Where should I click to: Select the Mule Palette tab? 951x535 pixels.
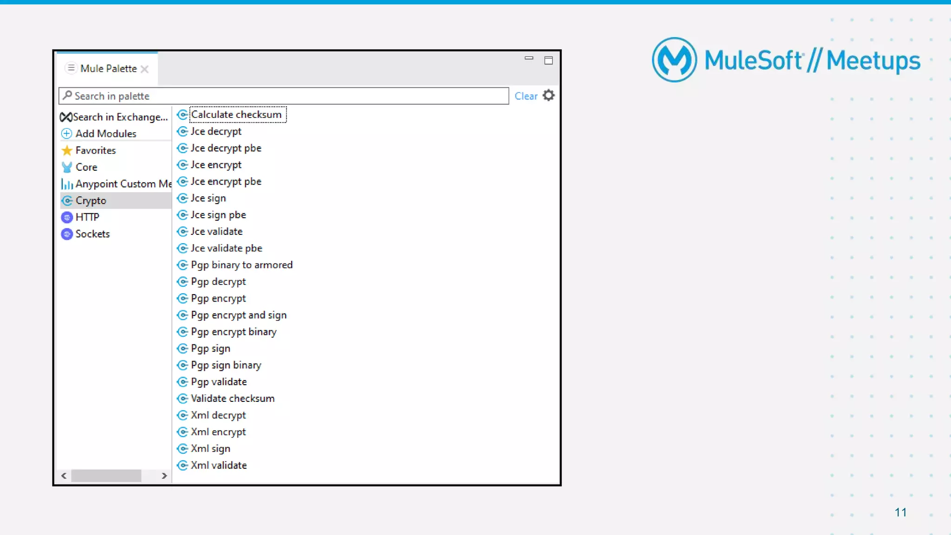click(108, 69)
